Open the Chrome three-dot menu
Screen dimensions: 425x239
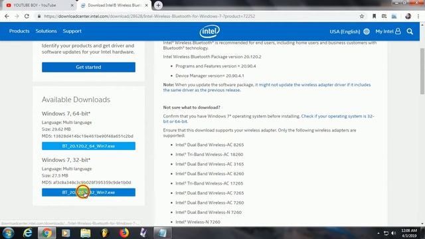(x=418, y=16)
